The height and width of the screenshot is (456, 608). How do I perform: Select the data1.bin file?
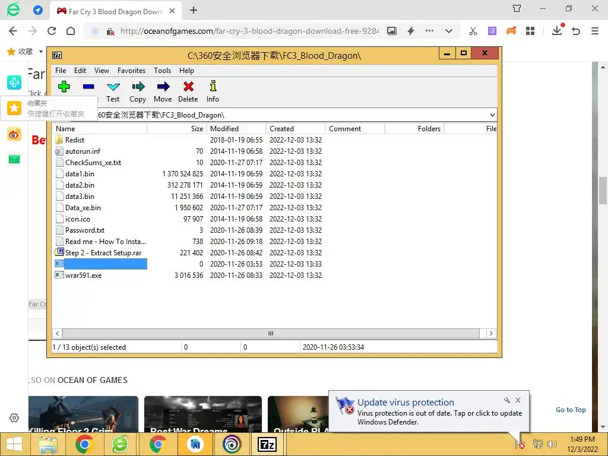[80, 174]
